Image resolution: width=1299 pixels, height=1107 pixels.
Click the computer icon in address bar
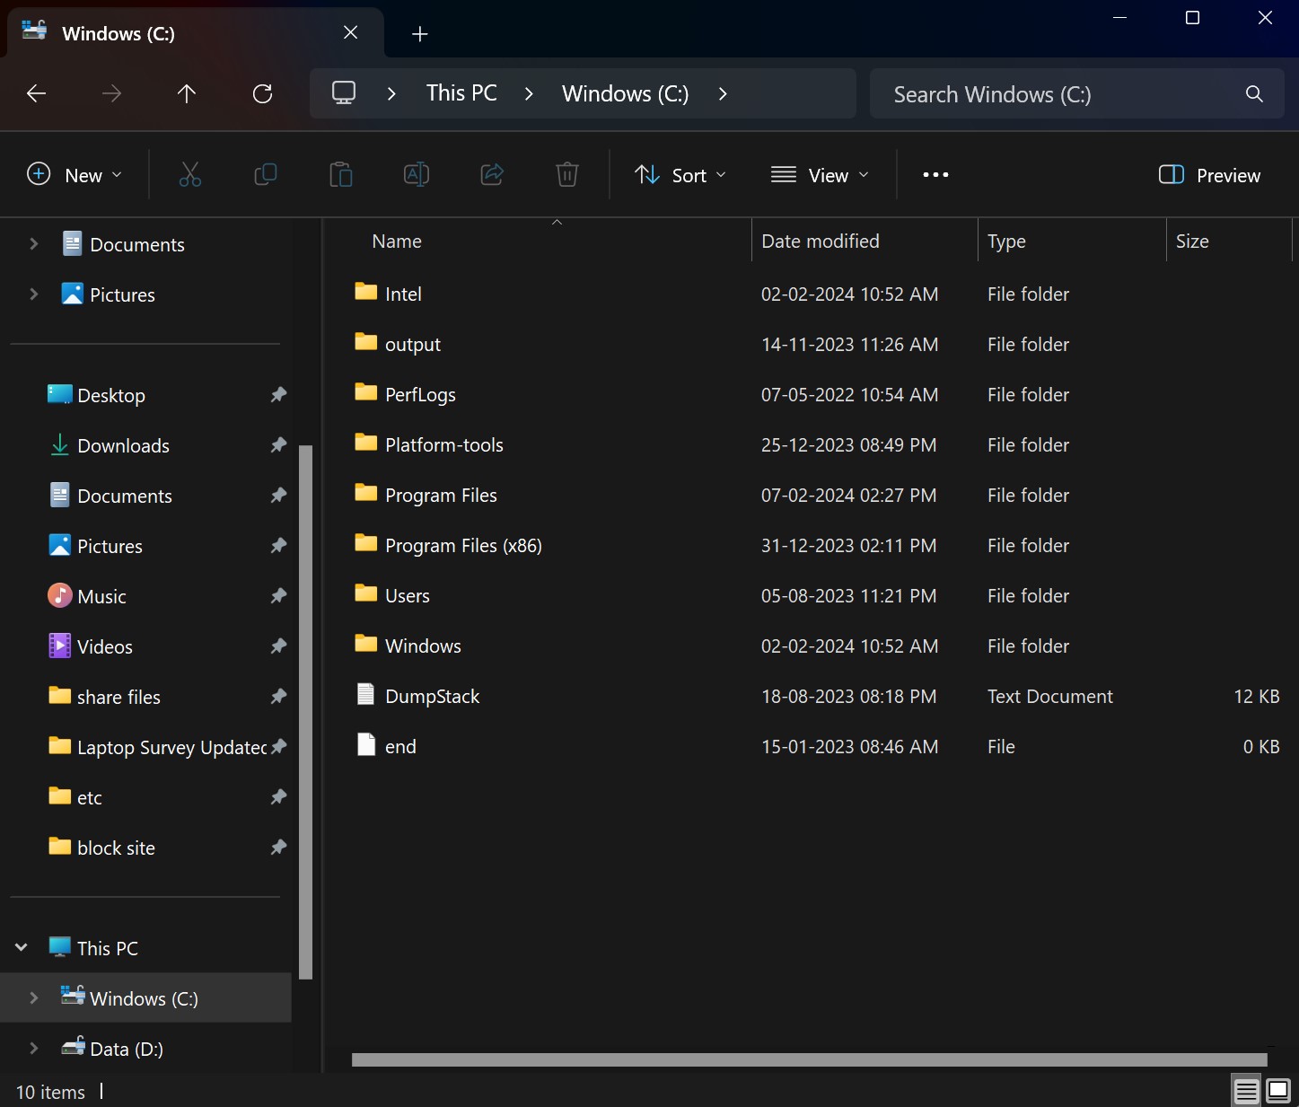point(344,93)
